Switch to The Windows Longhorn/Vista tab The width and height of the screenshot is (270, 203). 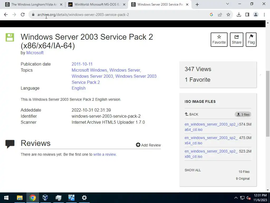(33, 4)
